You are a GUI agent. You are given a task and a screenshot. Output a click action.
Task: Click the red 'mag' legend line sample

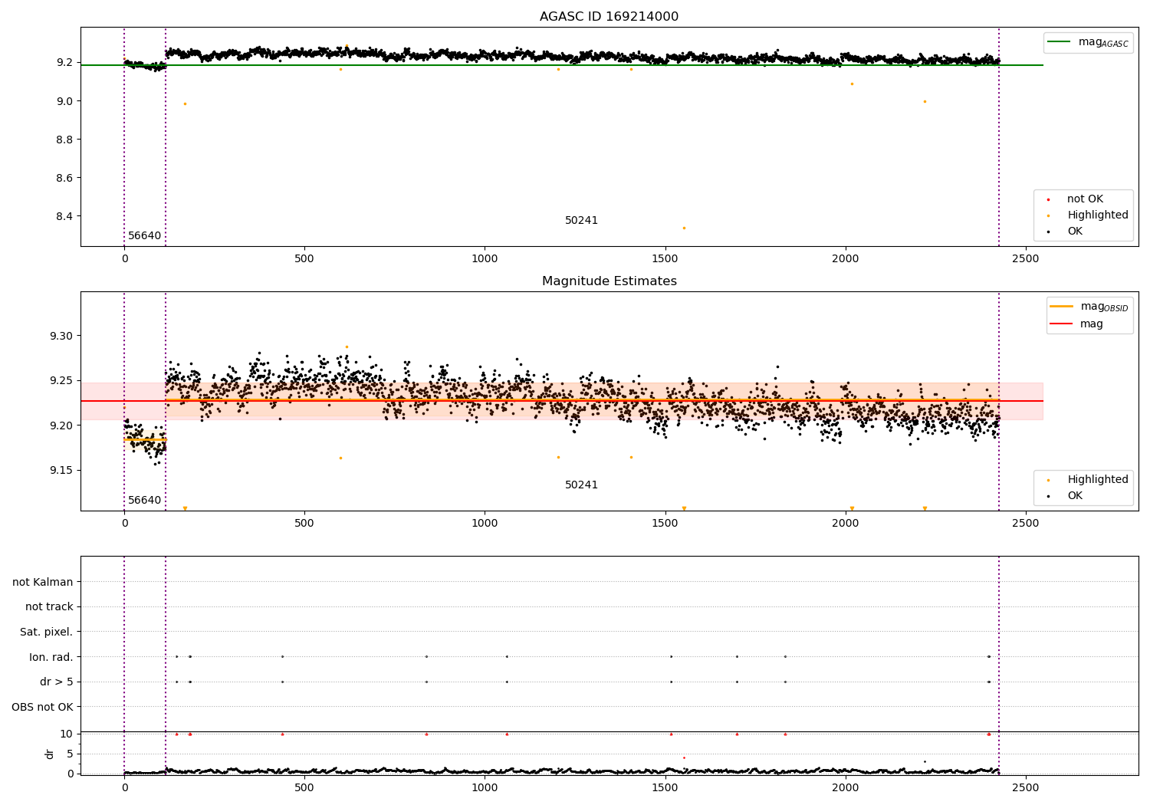1062,324
